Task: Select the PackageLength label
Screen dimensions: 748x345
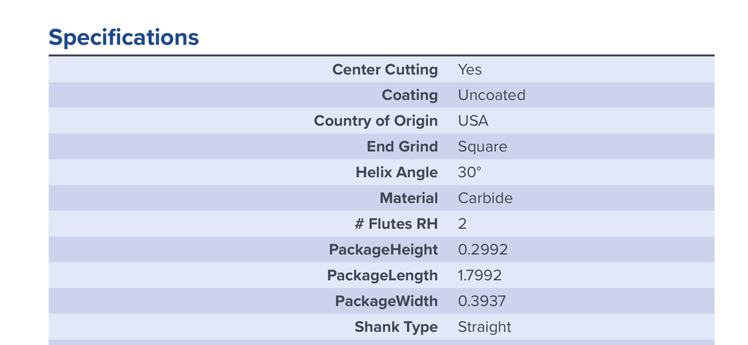Action: point(383,276)
